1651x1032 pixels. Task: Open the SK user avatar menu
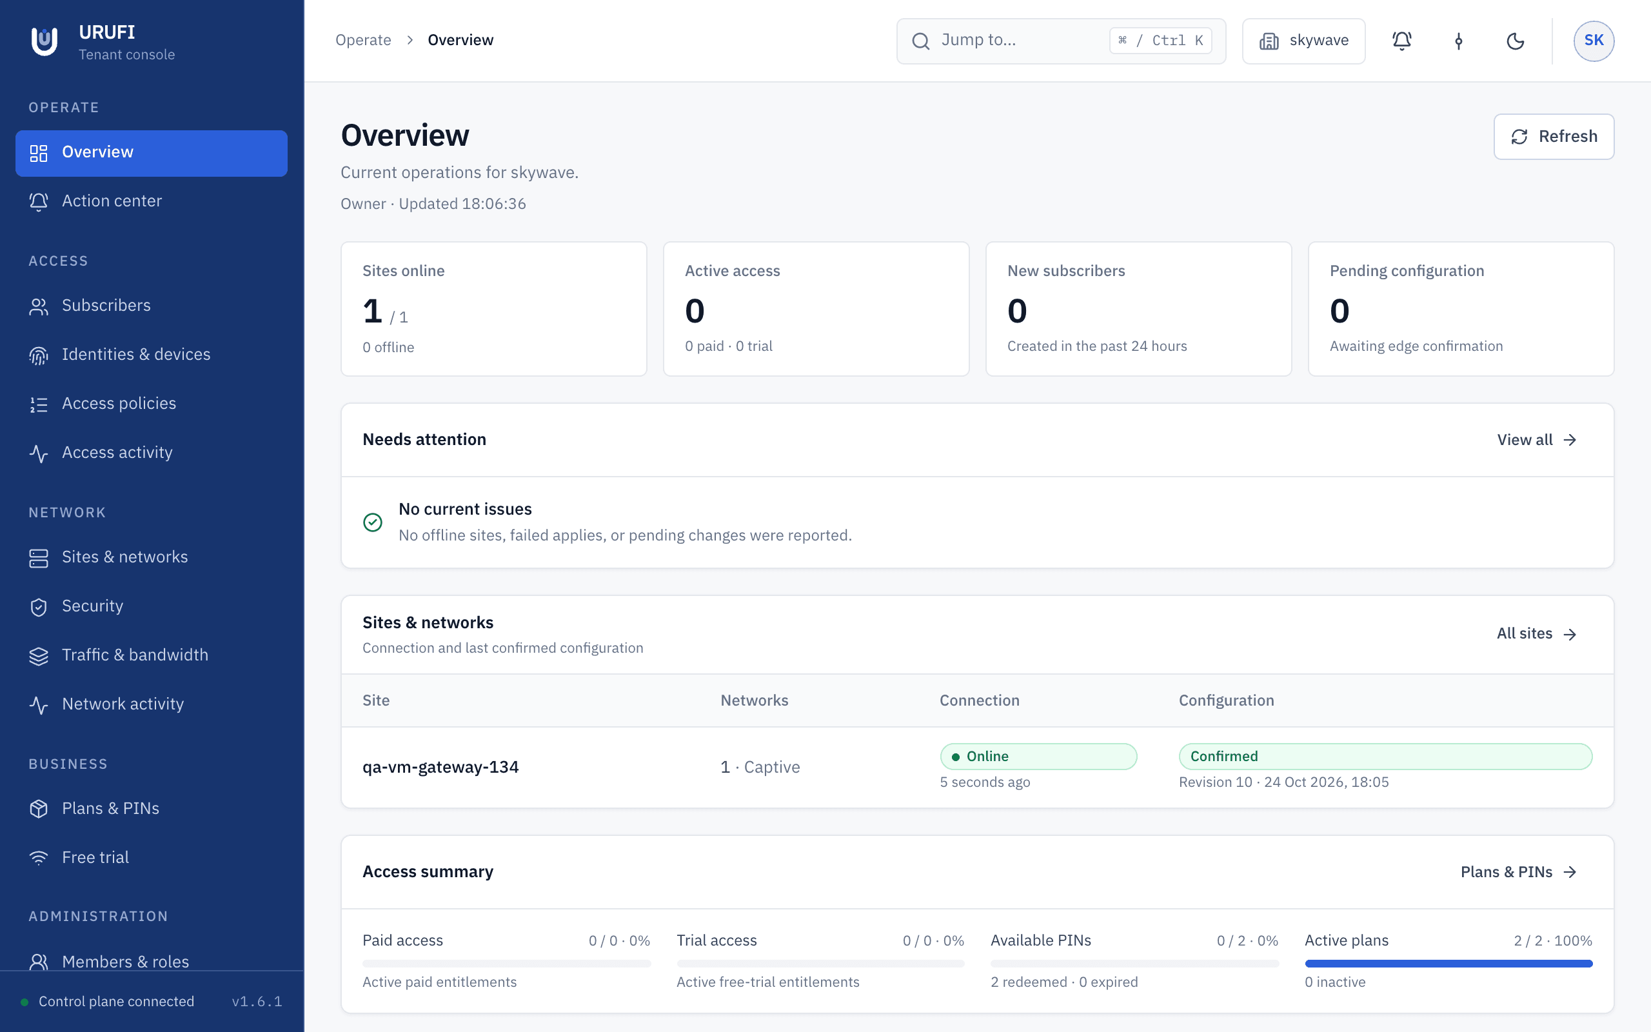1594,41
